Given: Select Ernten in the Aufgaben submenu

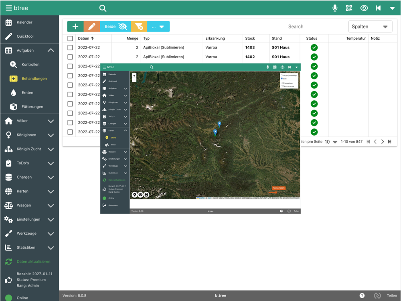Looking at the screenshot, I should (27, 93).
